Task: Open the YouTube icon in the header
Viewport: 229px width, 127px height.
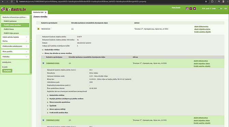Action: coord(187,8)
